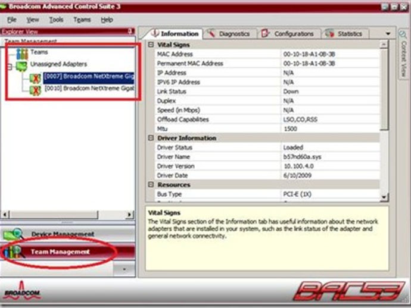Open the View menu
411x308 pixels.
[x=33, y=20]
